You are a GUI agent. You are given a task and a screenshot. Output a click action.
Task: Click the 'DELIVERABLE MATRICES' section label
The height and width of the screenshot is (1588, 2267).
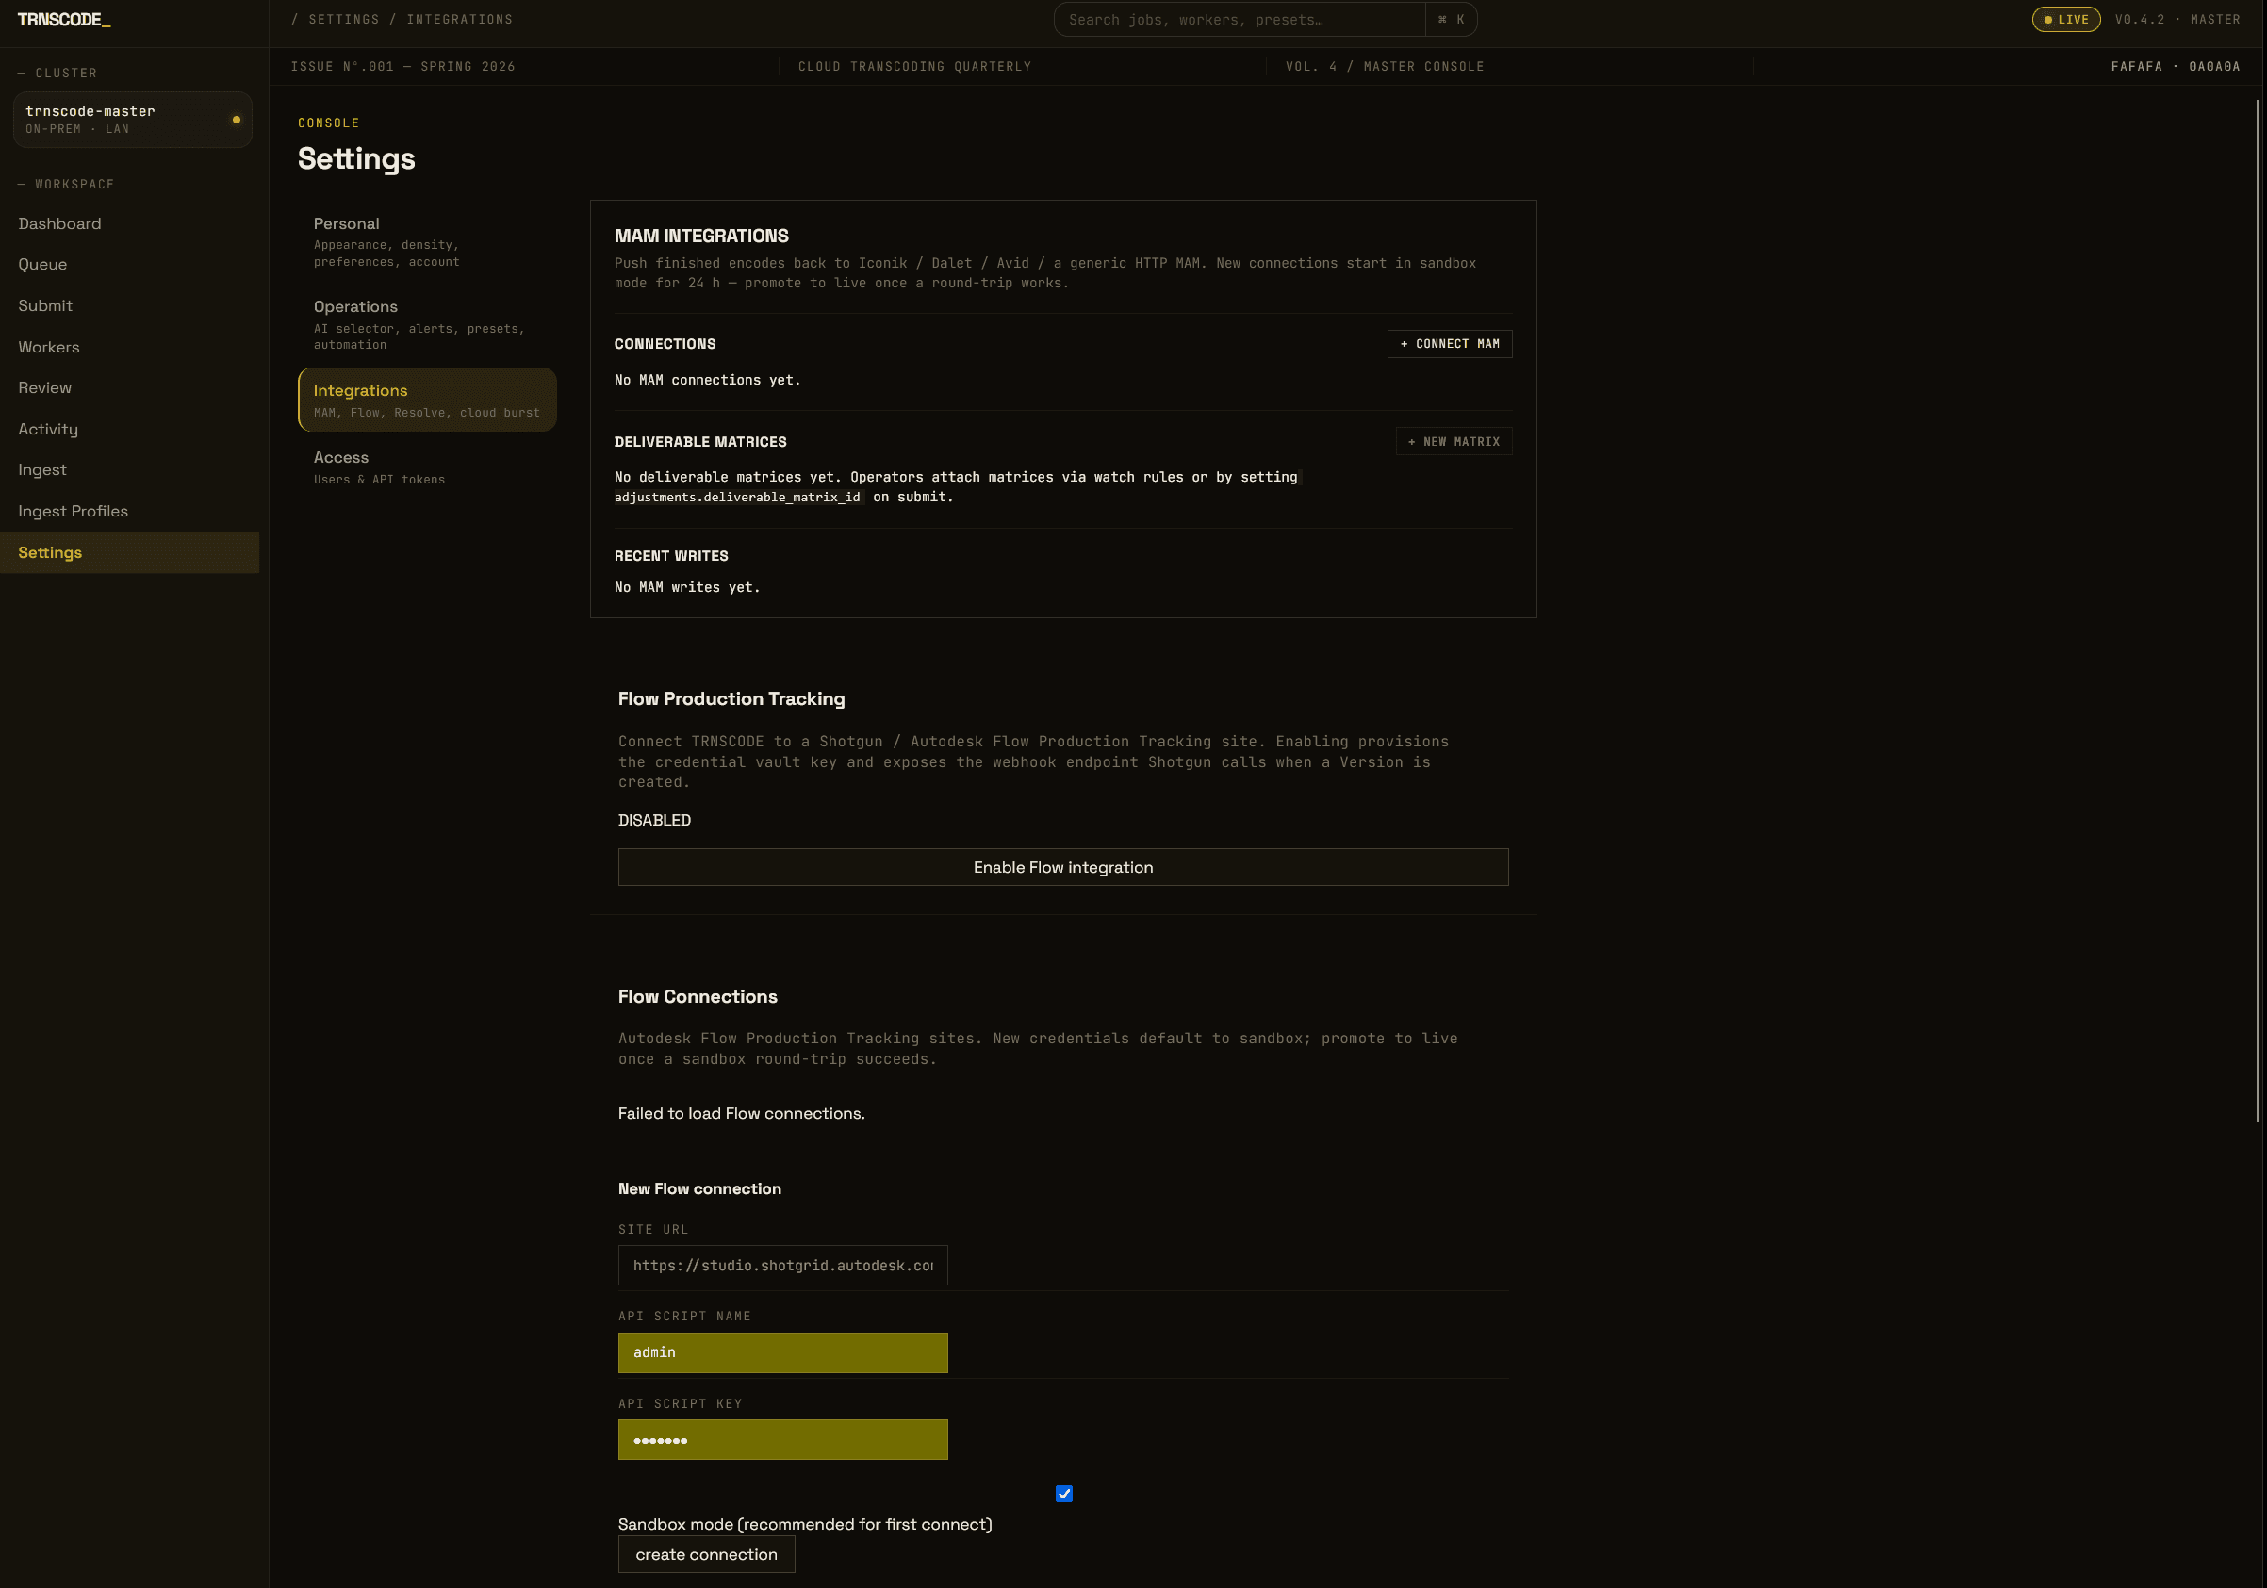[700, 441]
